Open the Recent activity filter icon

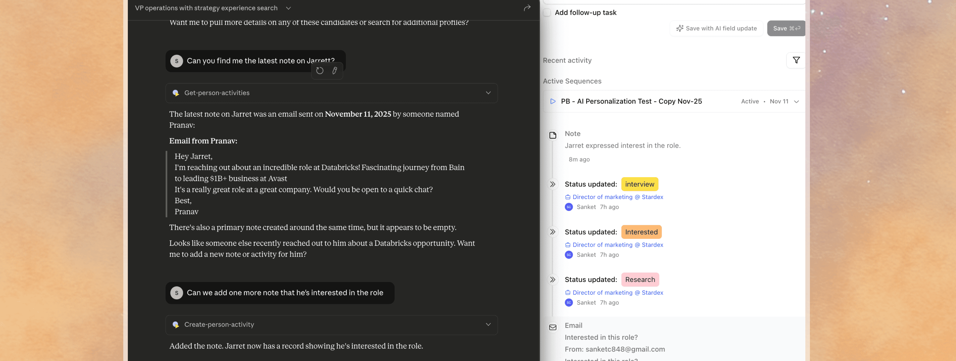click(x=796, y=60)
